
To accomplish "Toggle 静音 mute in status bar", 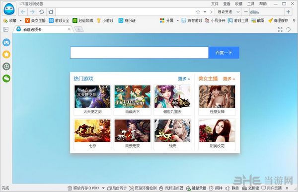I will (232, 188).
